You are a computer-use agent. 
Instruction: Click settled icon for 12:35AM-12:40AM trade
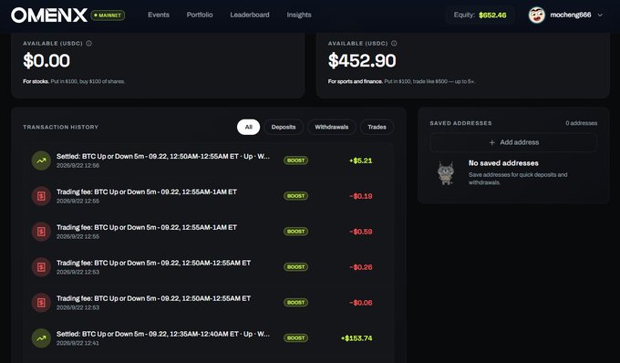click(x=41, y=338)
